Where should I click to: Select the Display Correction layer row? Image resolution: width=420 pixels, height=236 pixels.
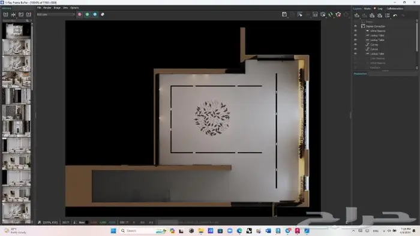coord(385,26)
